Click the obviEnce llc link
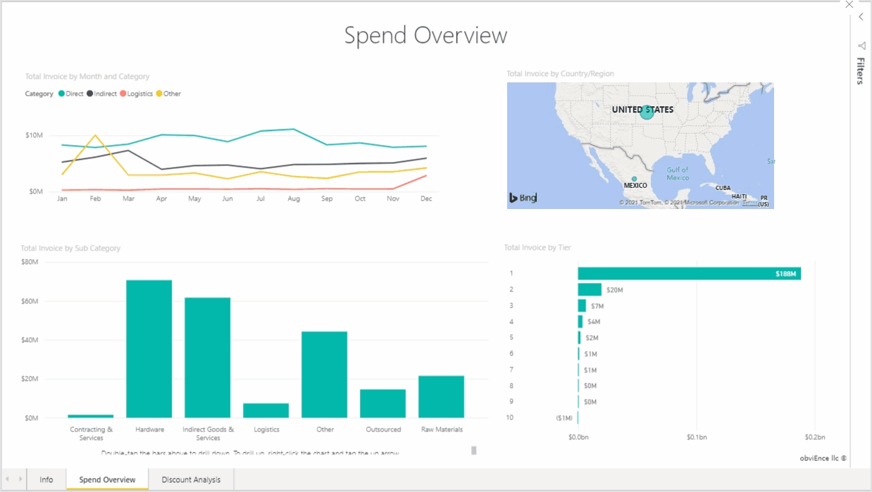The image size is (872, 492). [x=822, y=458]
